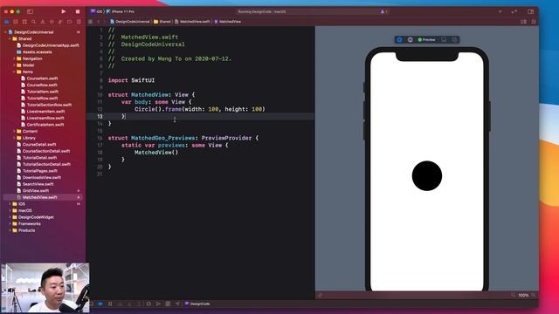Click the code review arrows button

pos(514,11)
